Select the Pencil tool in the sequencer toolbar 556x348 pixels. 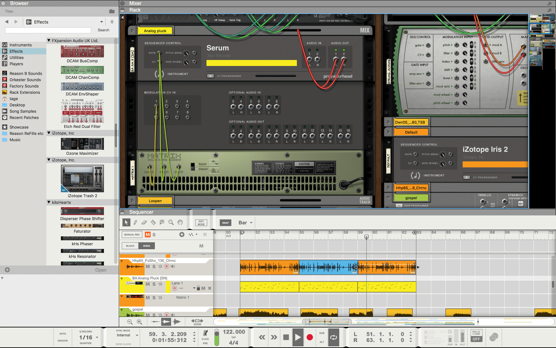(135, 222)
